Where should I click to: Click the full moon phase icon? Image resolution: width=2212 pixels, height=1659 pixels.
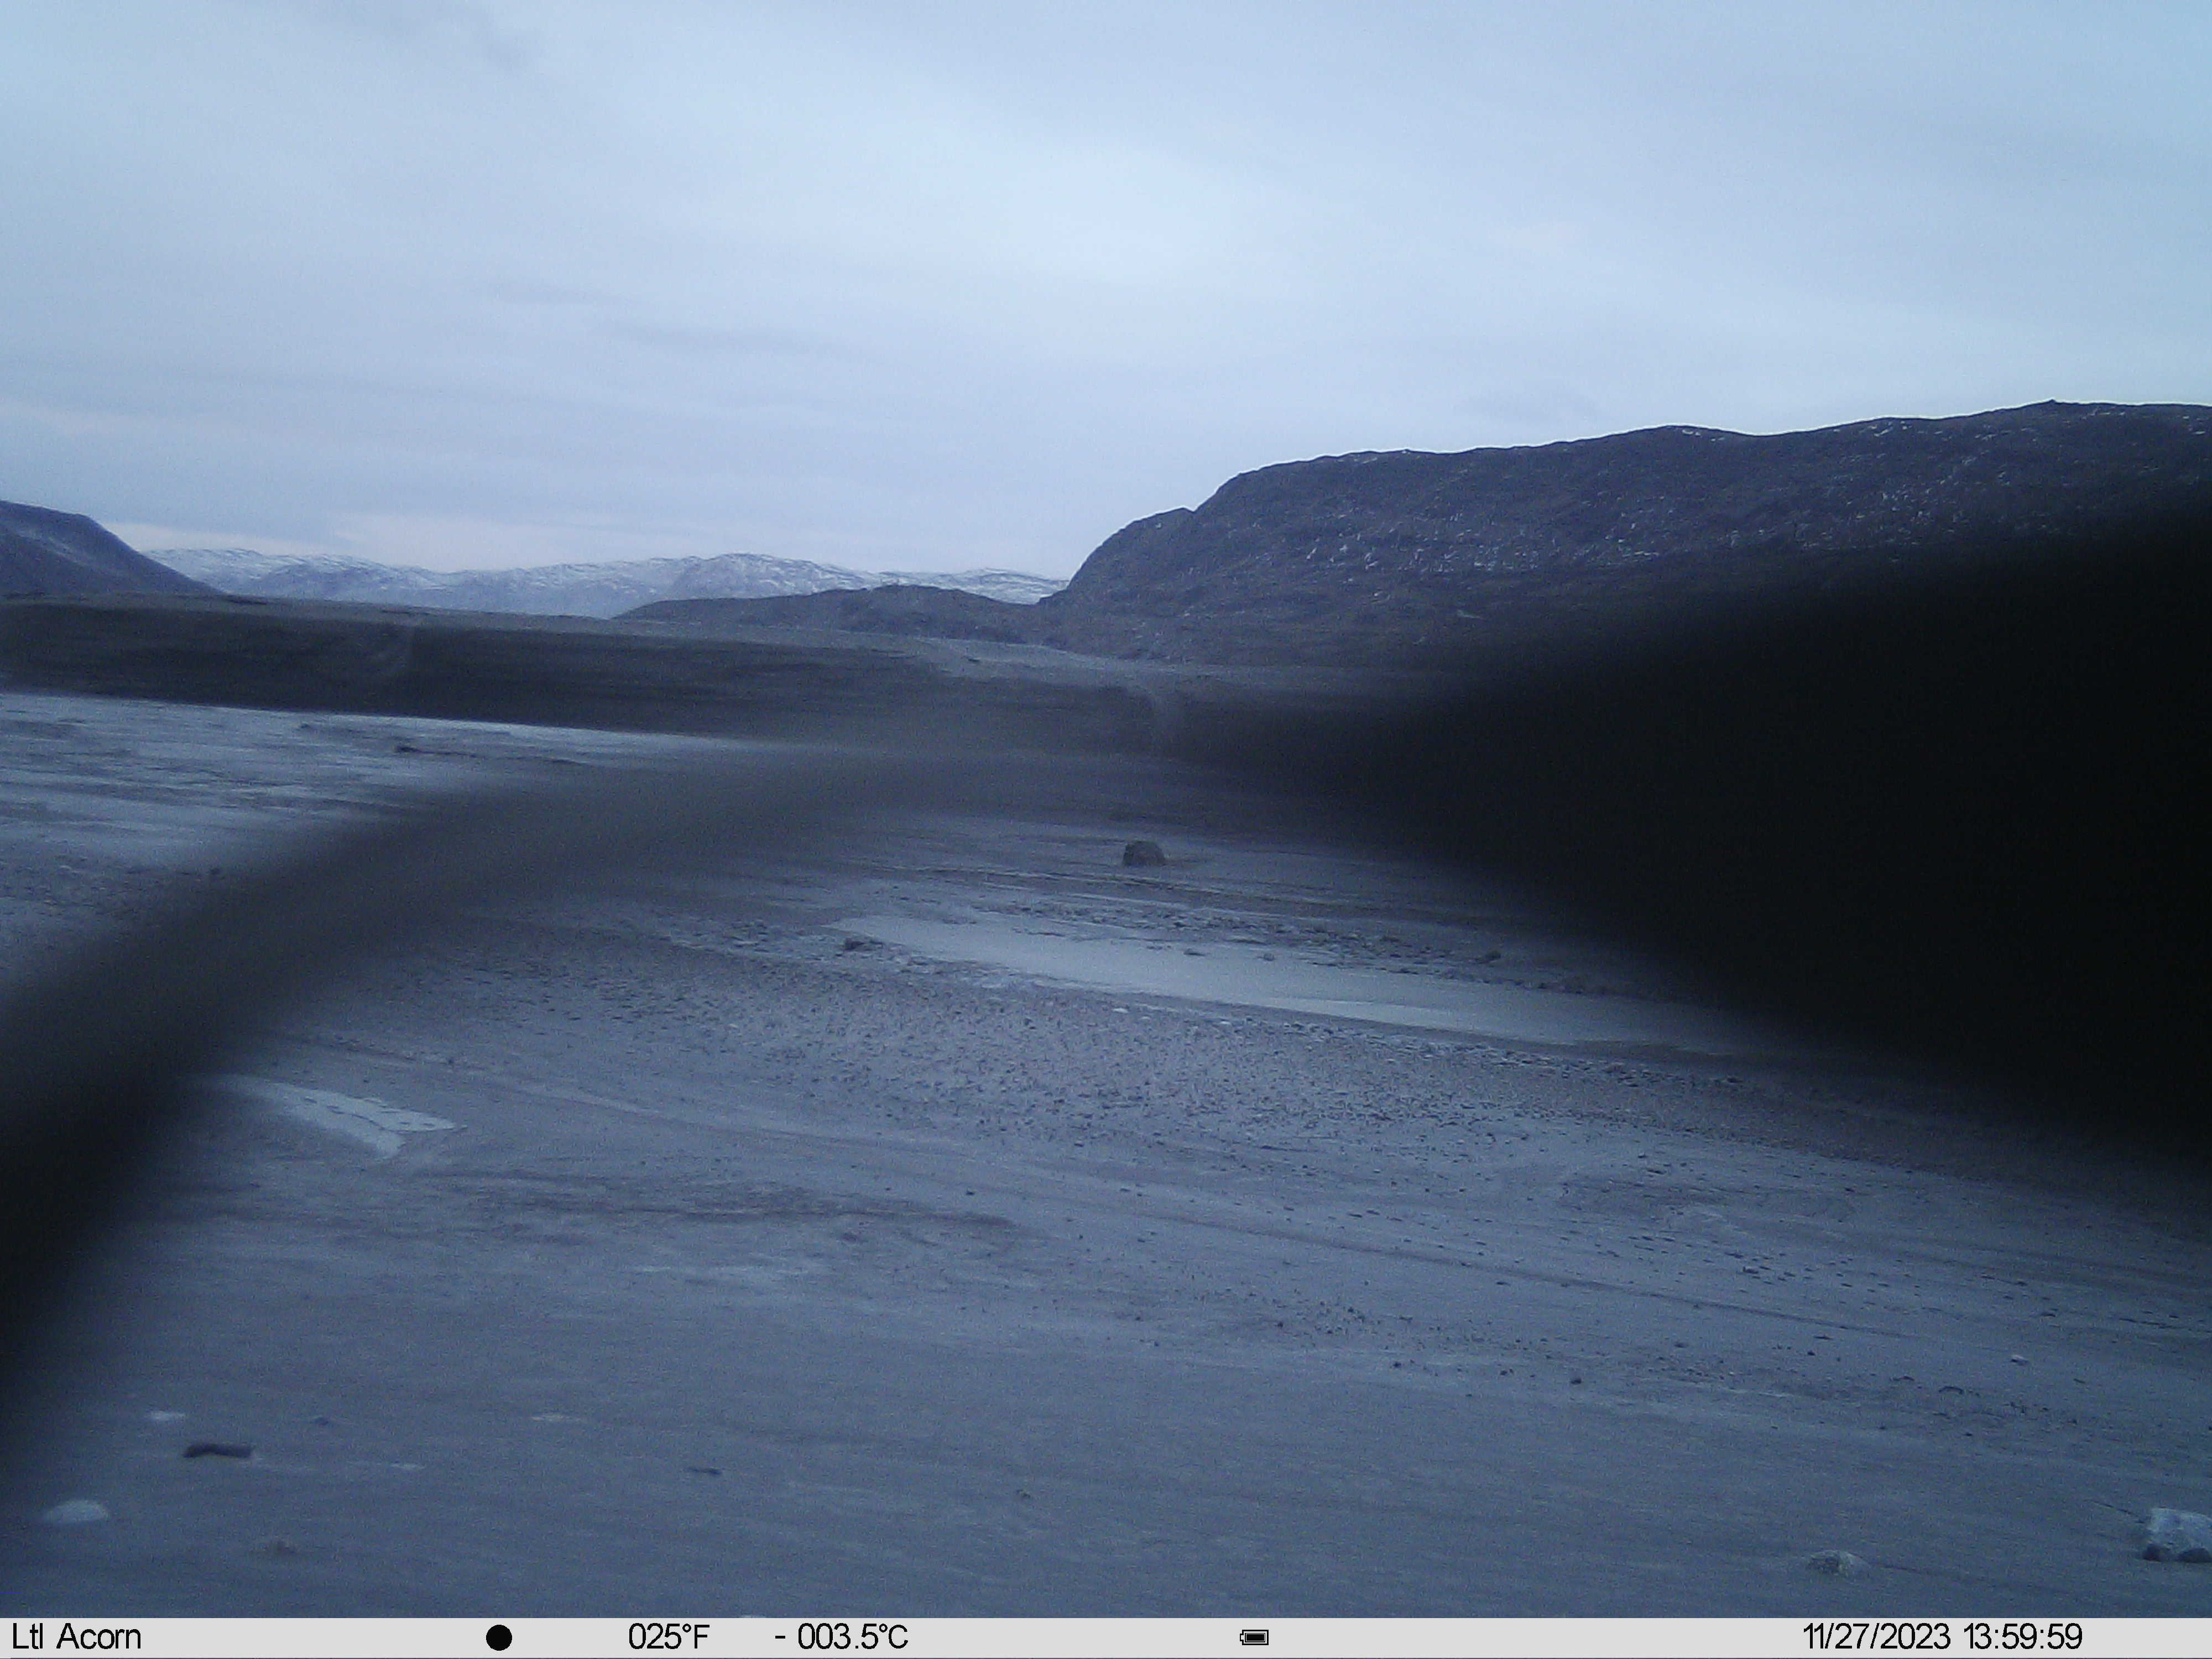pyautogui.click(x=499, y=1637)
